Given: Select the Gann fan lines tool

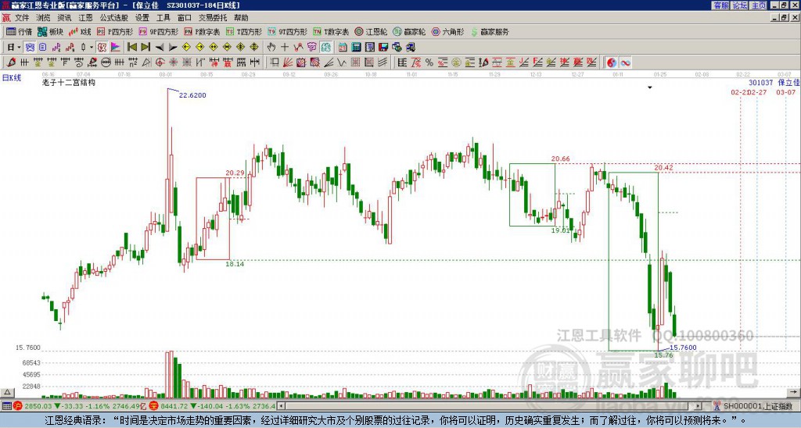Looking at the screenshot, I should pyautogui.click(x=288, y=62).
